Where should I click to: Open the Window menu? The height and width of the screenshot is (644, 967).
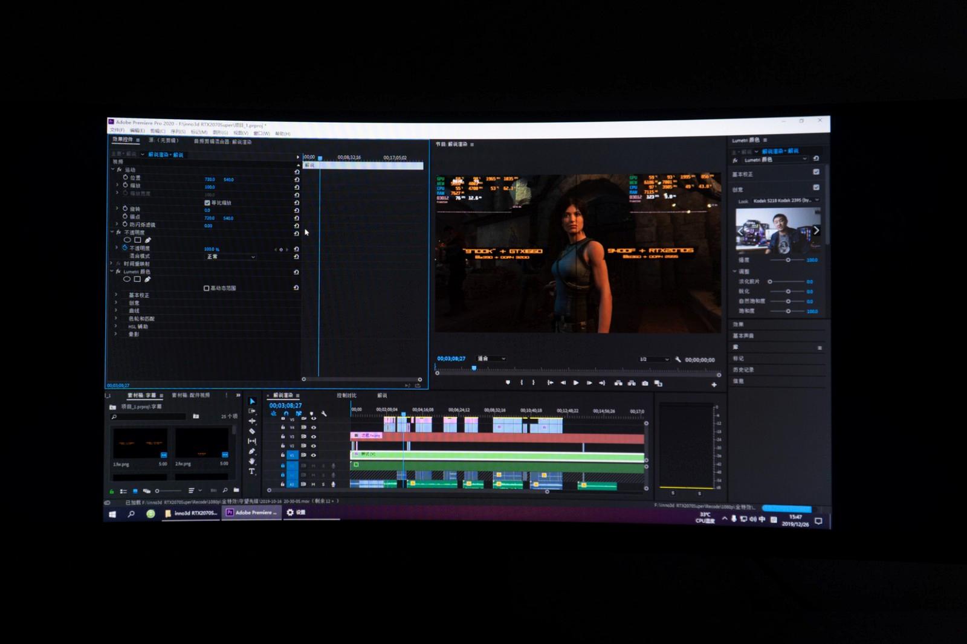coord(261,133)
